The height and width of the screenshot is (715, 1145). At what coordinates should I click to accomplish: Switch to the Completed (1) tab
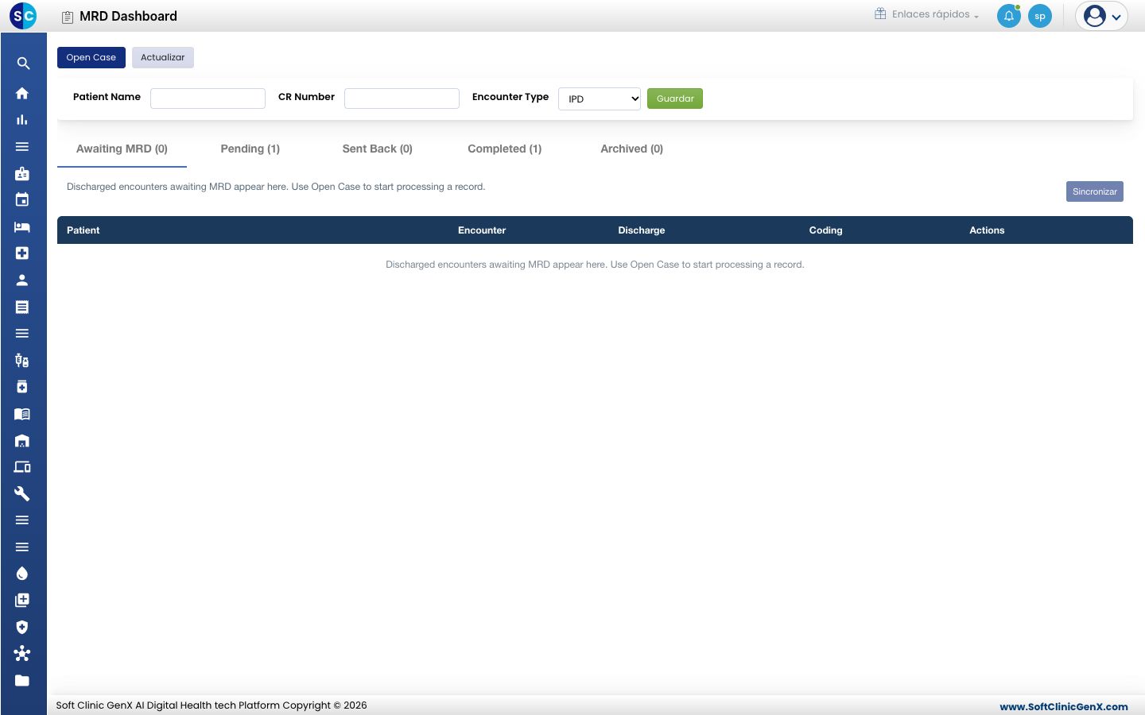505,149
